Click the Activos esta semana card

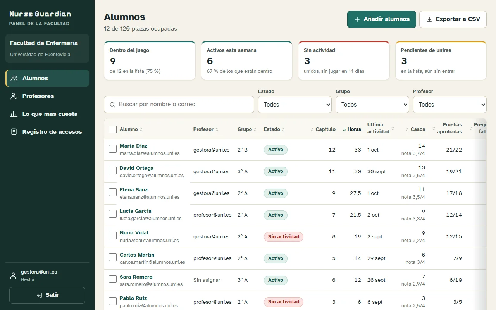(247, 61)
